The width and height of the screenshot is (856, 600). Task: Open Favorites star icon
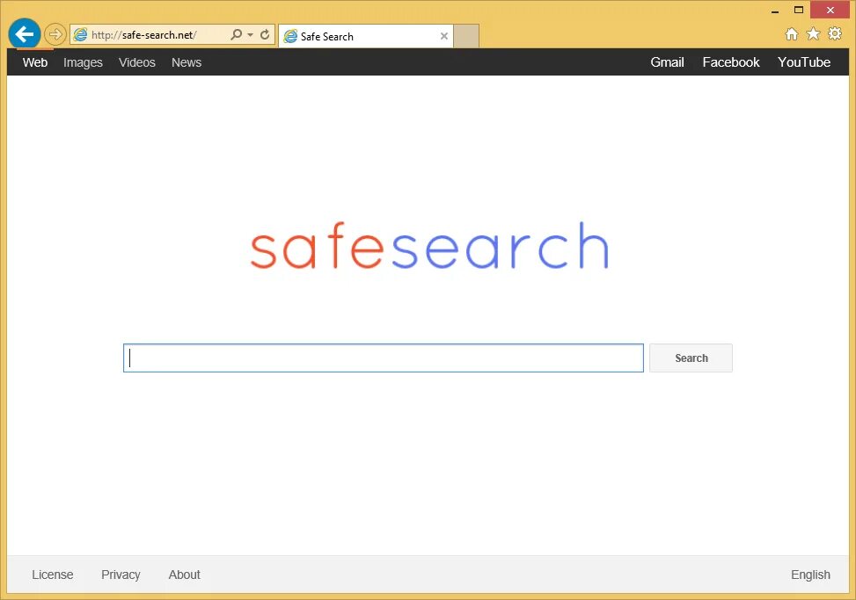813,33
